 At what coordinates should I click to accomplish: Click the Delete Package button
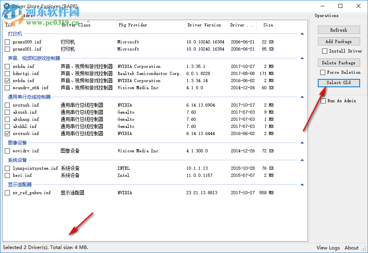coord(338,62)
